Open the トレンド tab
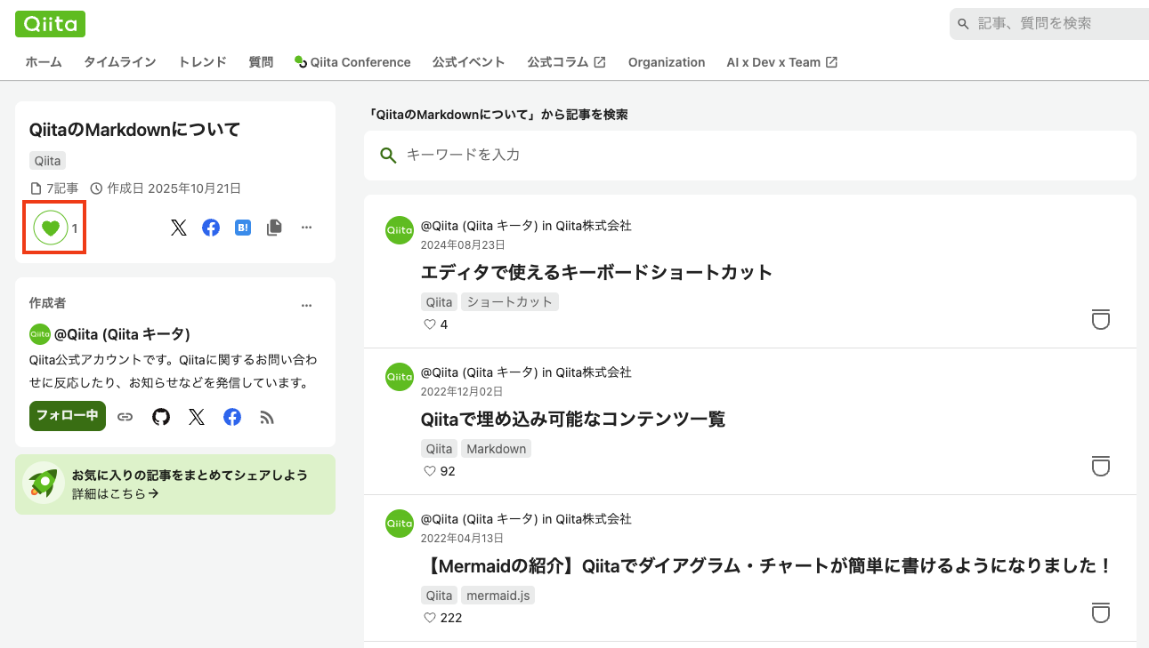The height and width of the screenshot is (648, 1149). pos(202,62)
